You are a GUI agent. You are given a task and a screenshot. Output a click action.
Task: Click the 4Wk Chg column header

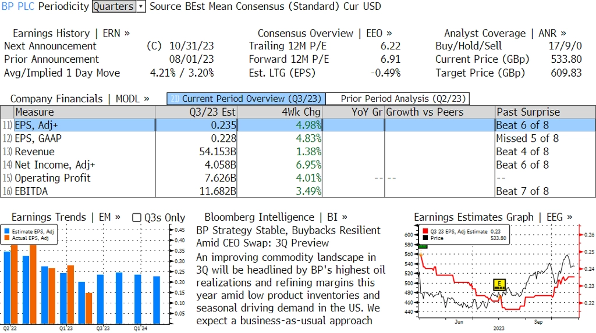click(279, 112)
